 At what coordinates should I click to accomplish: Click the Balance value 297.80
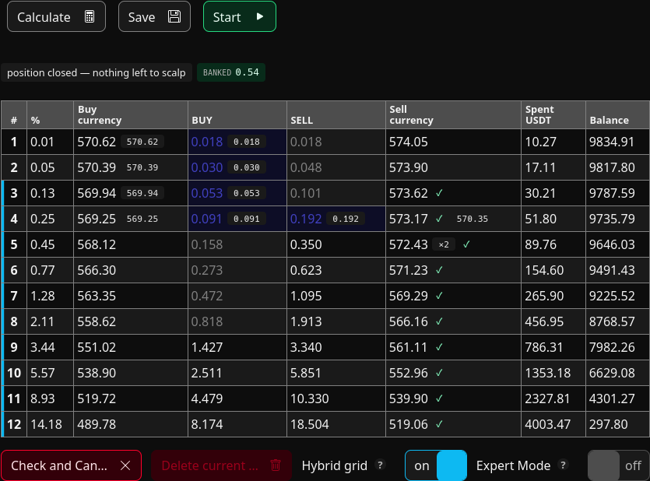[x=608, y=424]
